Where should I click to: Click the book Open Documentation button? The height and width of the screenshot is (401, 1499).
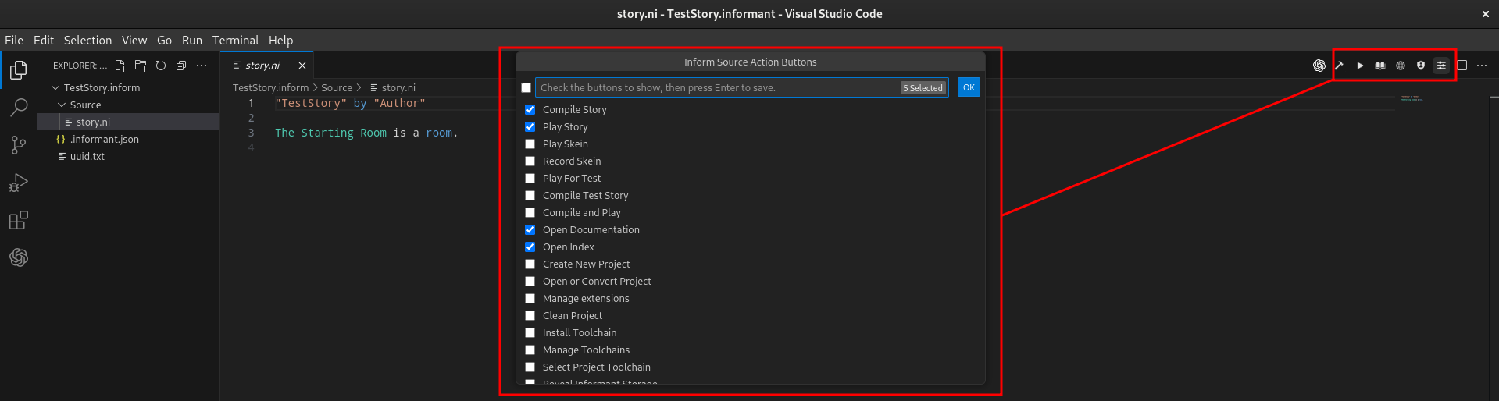[1380, 66]
